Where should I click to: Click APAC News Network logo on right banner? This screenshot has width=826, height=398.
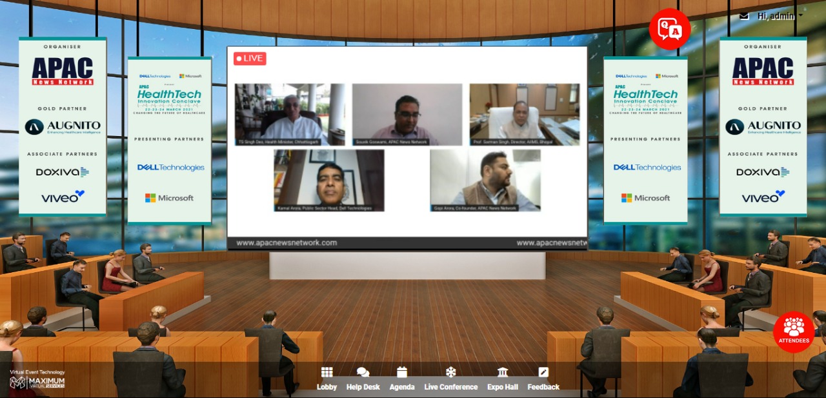(763, 71)
